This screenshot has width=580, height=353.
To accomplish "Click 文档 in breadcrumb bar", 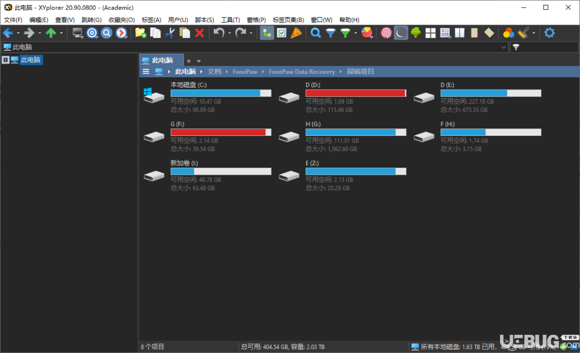I will click(214, 71).
